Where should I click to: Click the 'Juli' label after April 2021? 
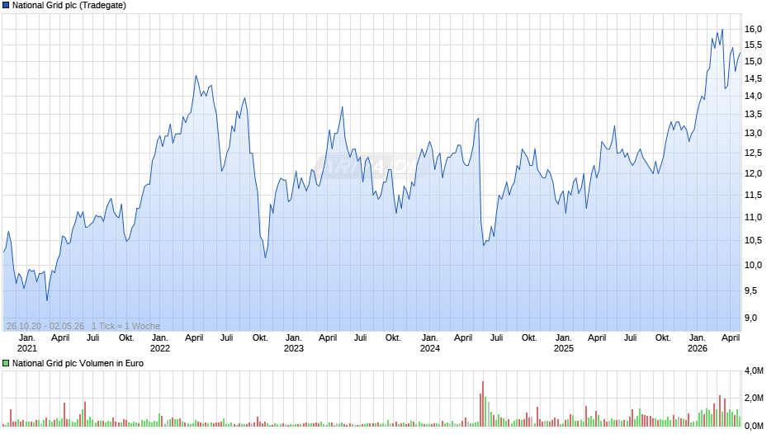pyautogui.click(x=93, y=338)
